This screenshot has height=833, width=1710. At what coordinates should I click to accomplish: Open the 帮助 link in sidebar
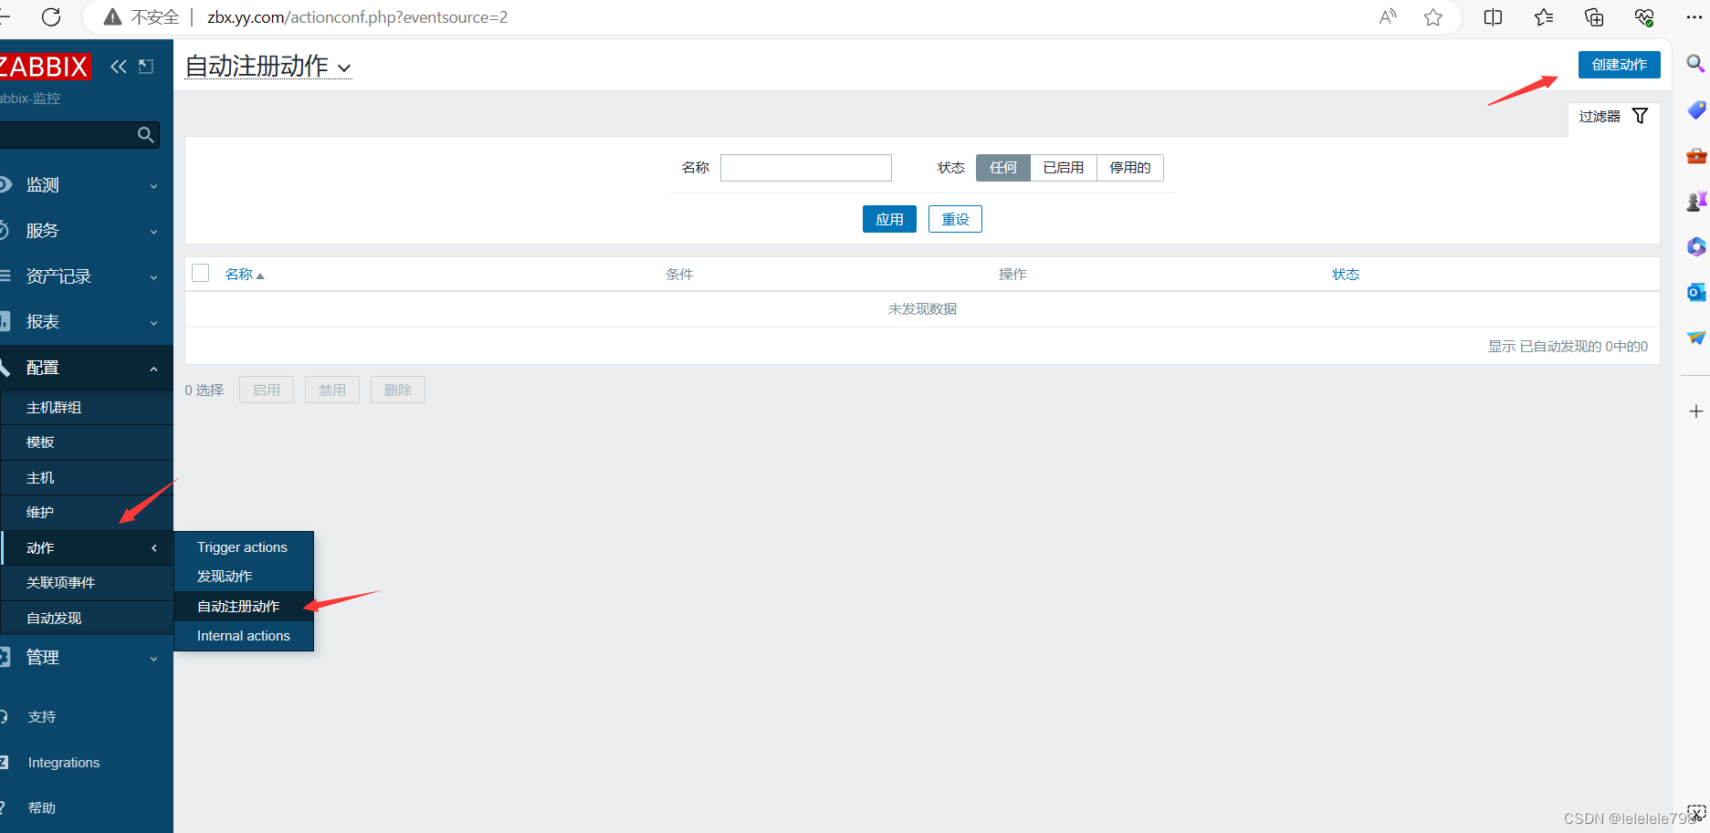(42, 808)
